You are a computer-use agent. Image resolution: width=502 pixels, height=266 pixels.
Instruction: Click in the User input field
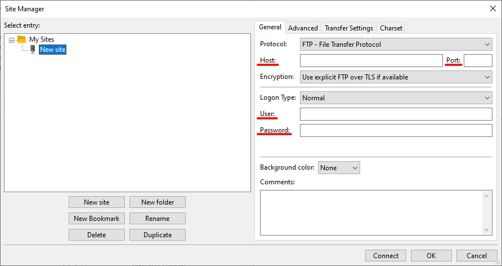click(x=396, y=114)
